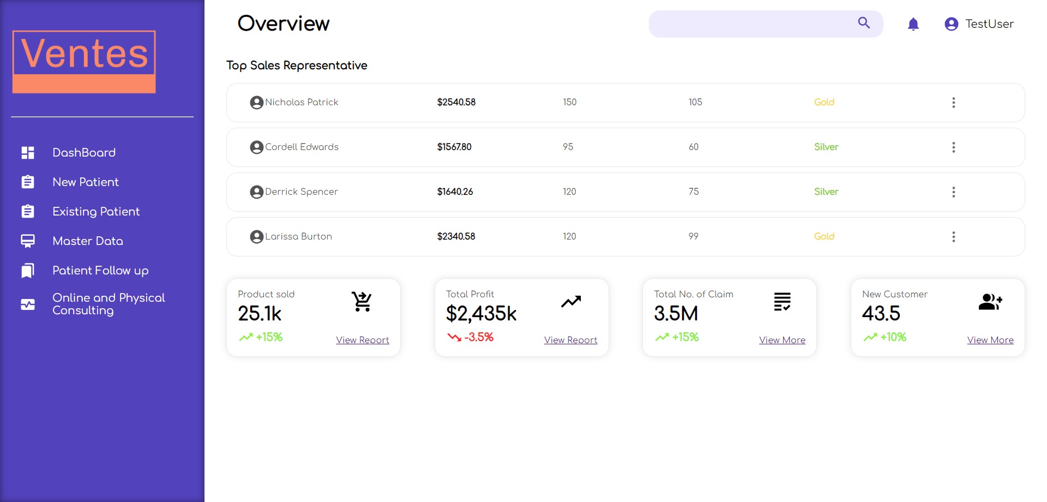Click the Online and Physical Consulting icon

28,304
